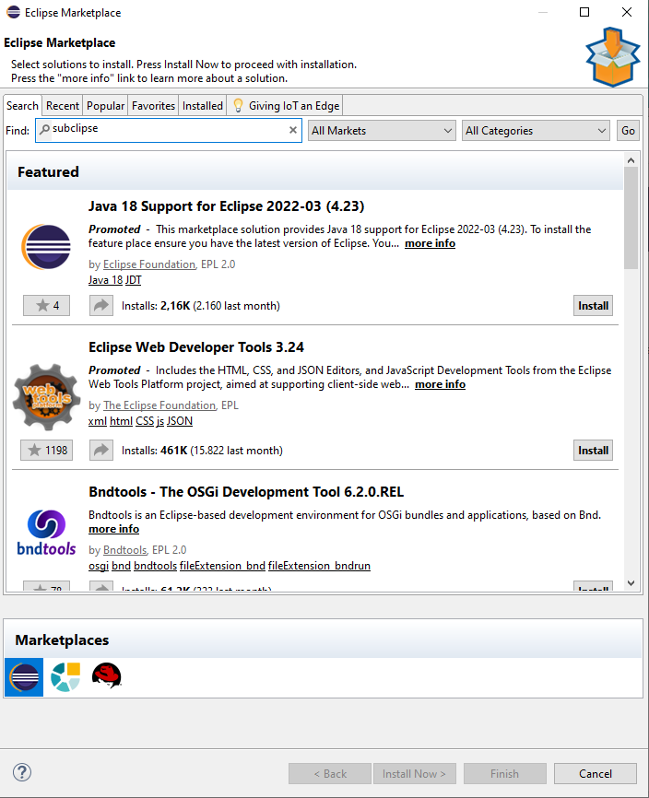Clear the search field with the X icon
649x798 pixels.
point(292,130)
